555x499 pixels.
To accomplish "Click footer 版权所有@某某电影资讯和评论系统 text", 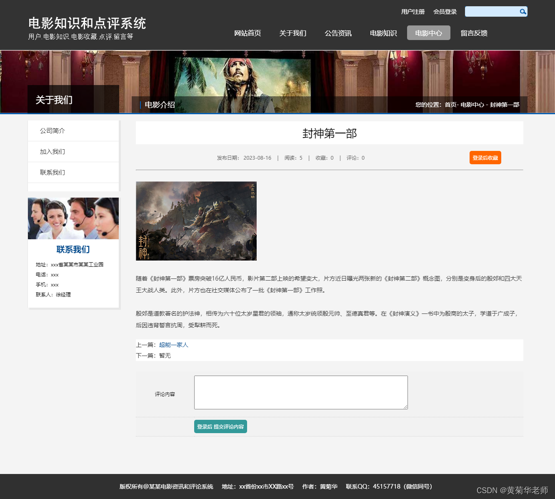I will click(x=166, y=486).
